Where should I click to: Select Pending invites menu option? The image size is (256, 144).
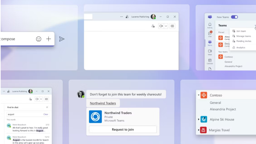click(242, 41)
